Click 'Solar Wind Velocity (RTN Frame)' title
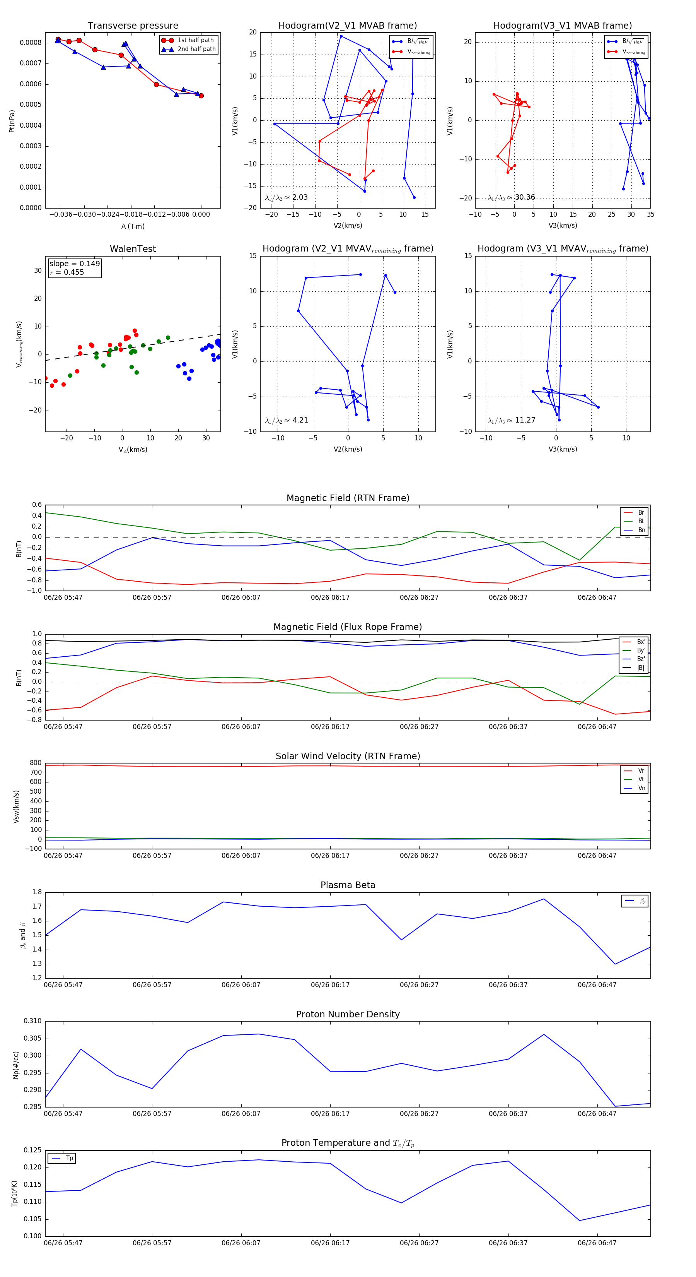The width and height of the screenshot is (696, 1277). tap(348, 756)
